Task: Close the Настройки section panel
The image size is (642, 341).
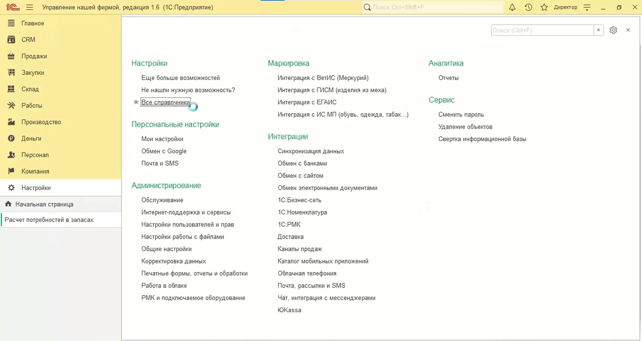Action: click(x=628, y=30)
